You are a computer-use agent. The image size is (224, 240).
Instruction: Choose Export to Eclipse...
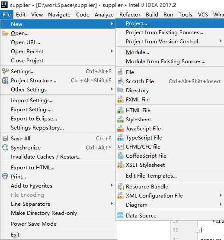[x=58, y=119]
